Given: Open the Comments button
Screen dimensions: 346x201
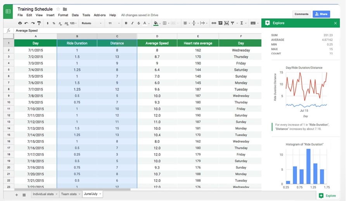Looking at the screenshot, I should pyautogui.click(x=301, y=14).
